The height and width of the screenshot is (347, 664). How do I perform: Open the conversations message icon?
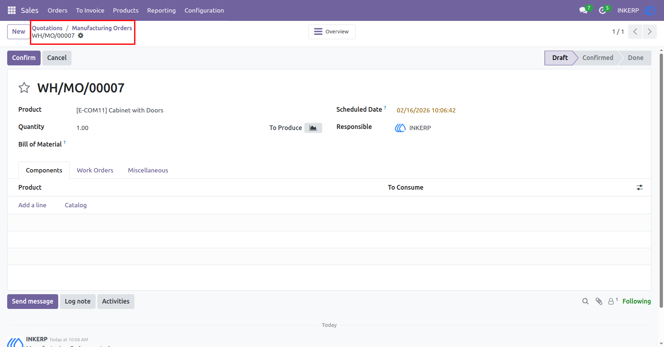(x=584, y=10)
